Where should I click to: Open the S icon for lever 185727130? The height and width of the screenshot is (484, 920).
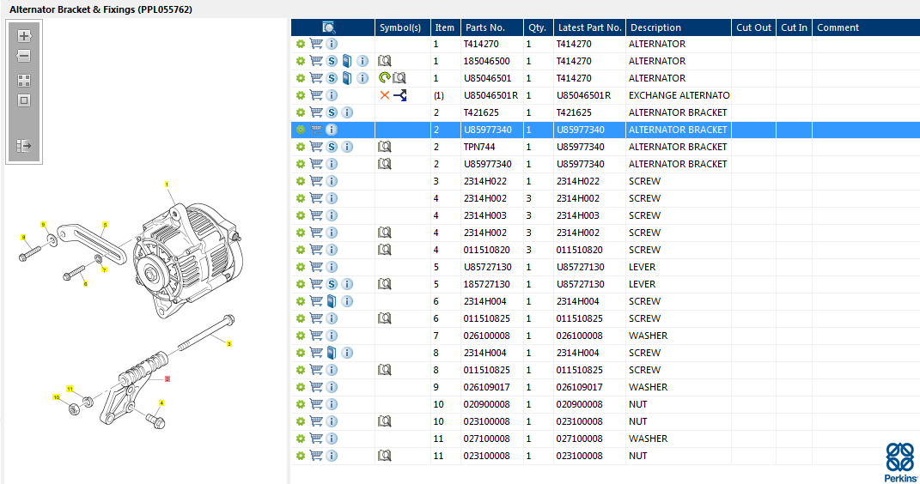pyautogui.click(x=332, y=284)
